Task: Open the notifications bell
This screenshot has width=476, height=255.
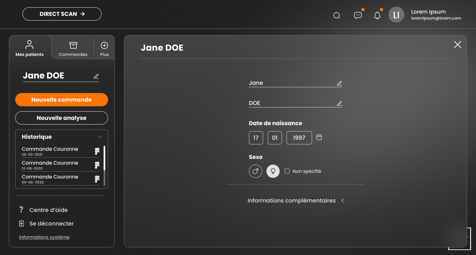Action: [377, 16]
